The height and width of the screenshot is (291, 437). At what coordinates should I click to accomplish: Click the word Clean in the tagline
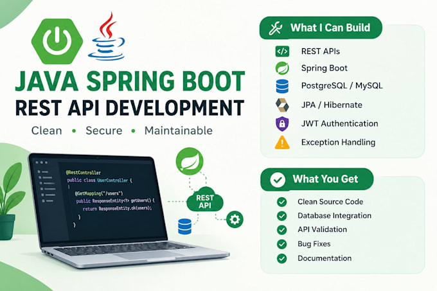(x=46, y=130)
